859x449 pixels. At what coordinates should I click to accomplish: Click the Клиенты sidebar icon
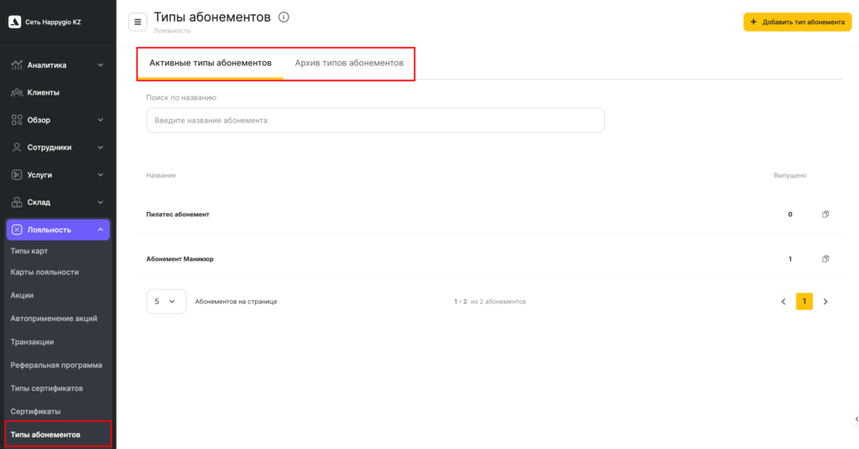click(x=17, y=92)
